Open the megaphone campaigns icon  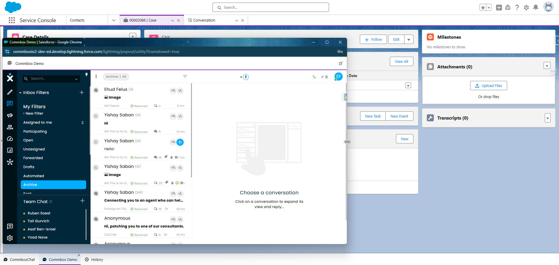(x=10, y=115)
